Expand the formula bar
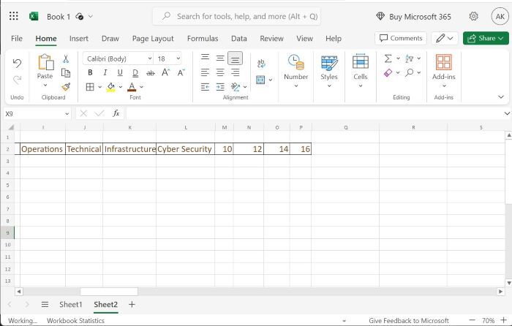Screen dimensions: 512x326 [507, 113]
